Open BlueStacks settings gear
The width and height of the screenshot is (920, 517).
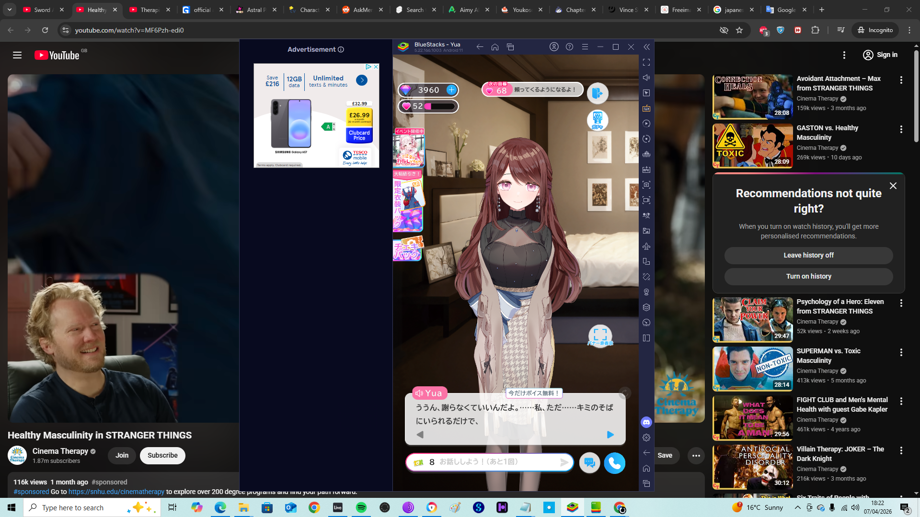646,438
